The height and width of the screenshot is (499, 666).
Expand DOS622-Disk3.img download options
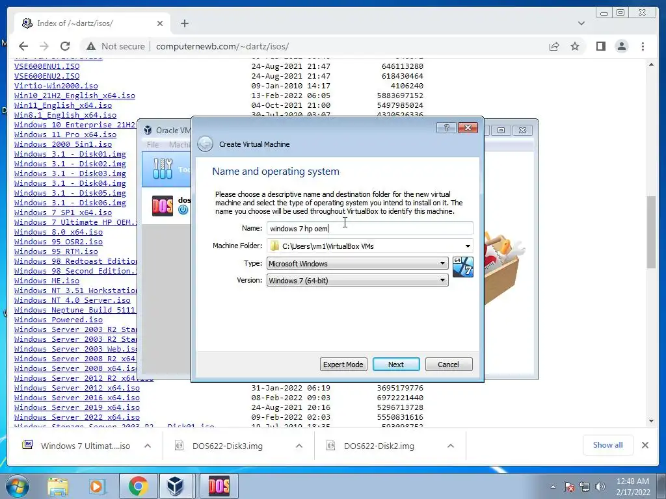299,446
